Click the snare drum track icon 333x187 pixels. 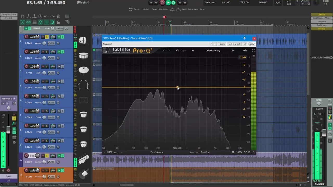(x=84, y=56)
